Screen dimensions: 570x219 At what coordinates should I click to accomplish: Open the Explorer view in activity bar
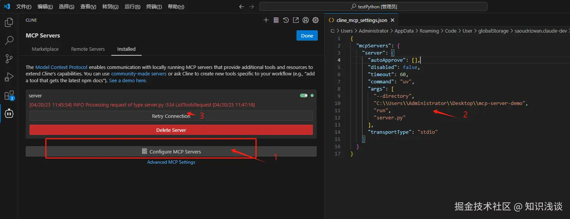tap(9, 22)
